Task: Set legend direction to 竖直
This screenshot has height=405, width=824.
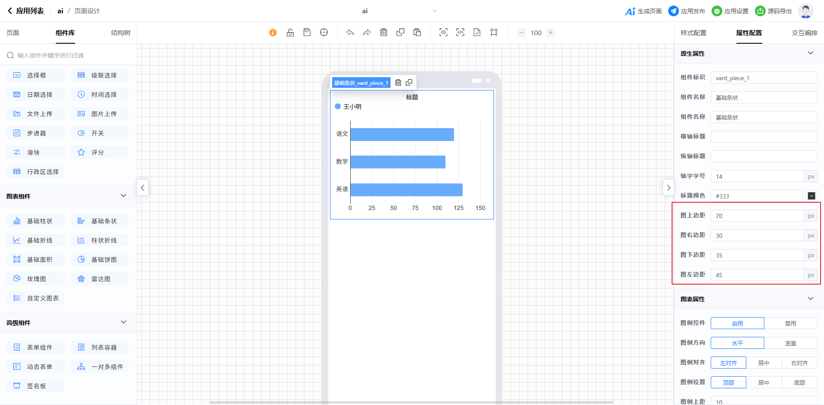Action: tap(790, 343)
